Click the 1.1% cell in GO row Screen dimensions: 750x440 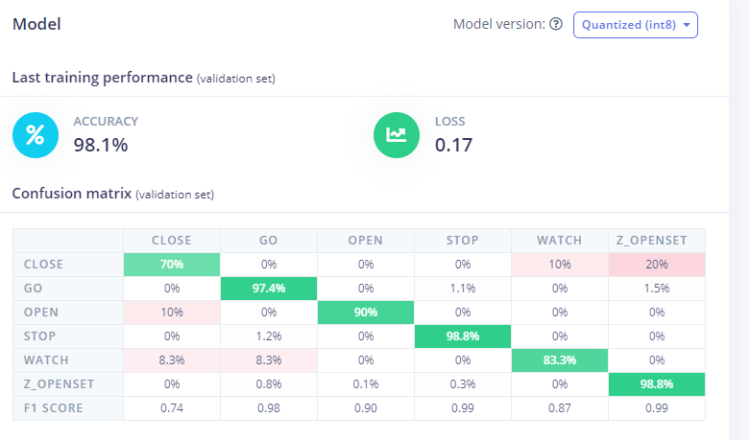coord(463,289)
